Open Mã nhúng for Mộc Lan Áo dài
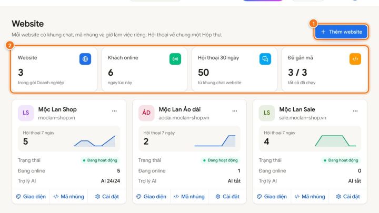 coord(189,197)
